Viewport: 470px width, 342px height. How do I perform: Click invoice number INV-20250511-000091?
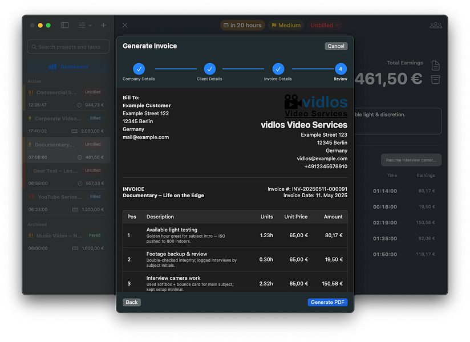tap(319, 189)
